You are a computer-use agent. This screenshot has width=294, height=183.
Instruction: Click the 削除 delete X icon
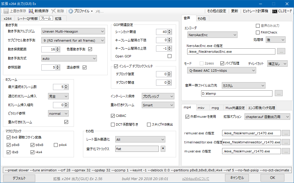point(54,11)
